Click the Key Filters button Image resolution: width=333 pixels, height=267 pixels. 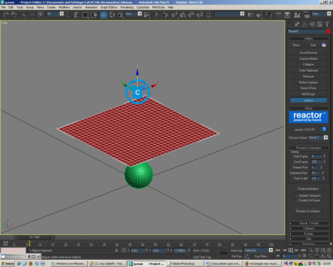(262, 256)
